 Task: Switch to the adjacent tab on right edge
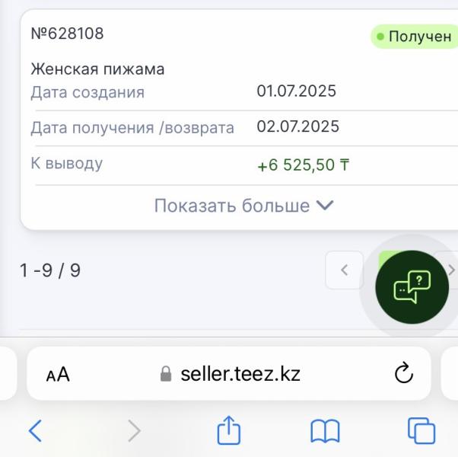point(450,373)
